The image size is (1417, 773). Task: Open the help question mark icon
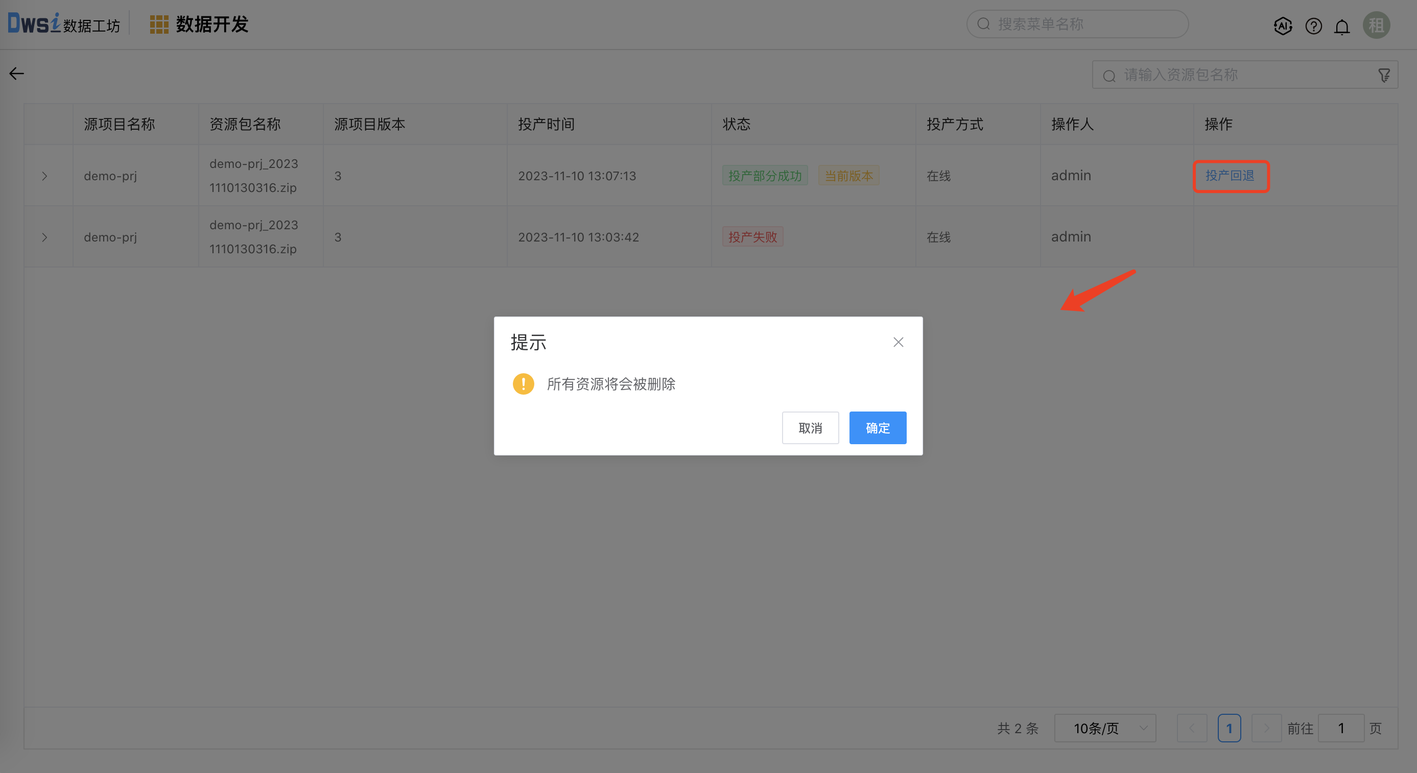tap(1313, 26)
